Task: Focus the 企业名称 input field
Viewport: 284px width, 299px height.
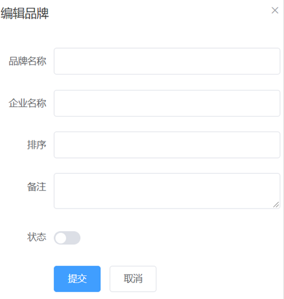Action: coord(167,103)
